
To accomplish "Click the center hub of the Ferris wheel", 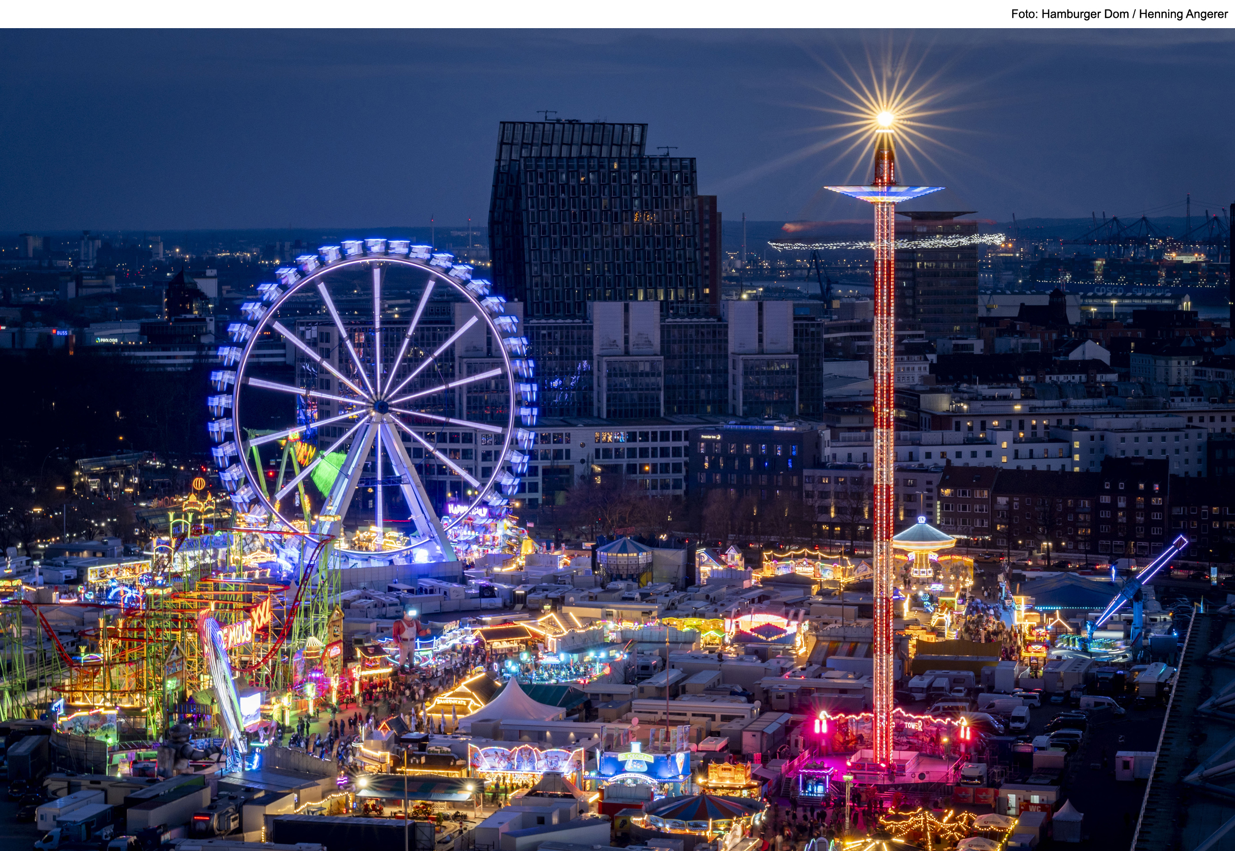I will [x=381, y=407].
